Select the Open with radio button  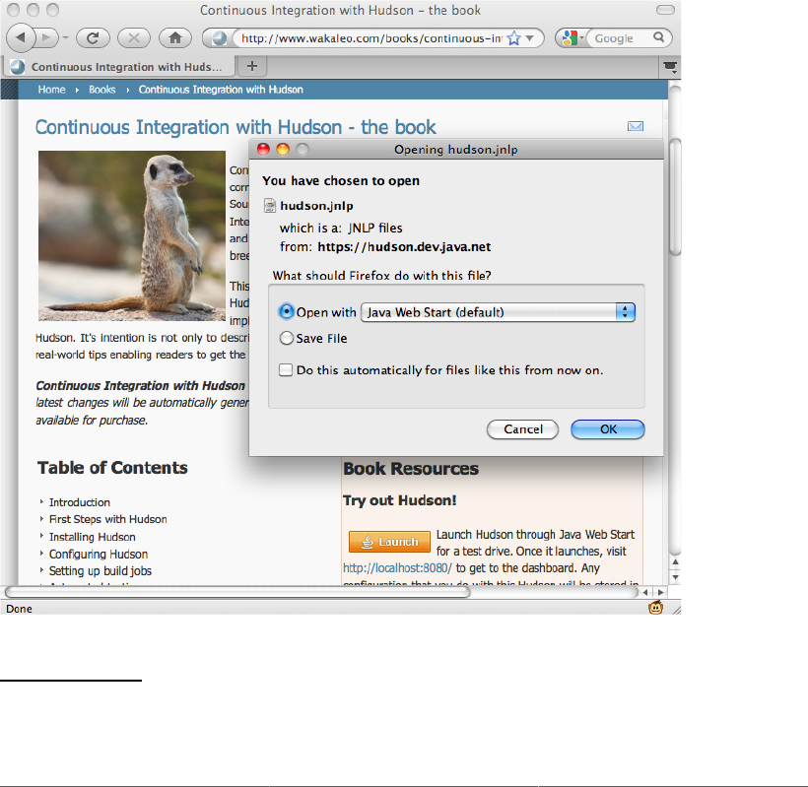click(286, 311)
